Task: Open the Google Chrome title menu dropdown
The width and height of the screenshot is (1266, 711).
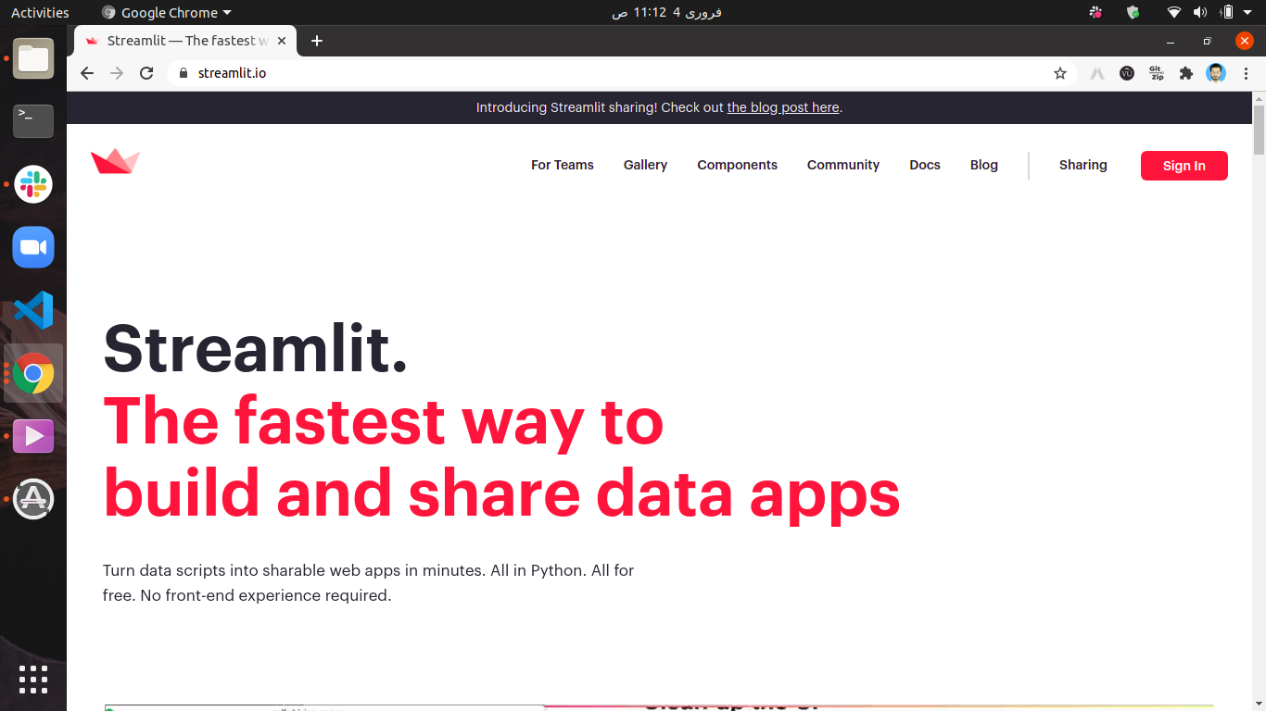Action: [x=165, y=12]
